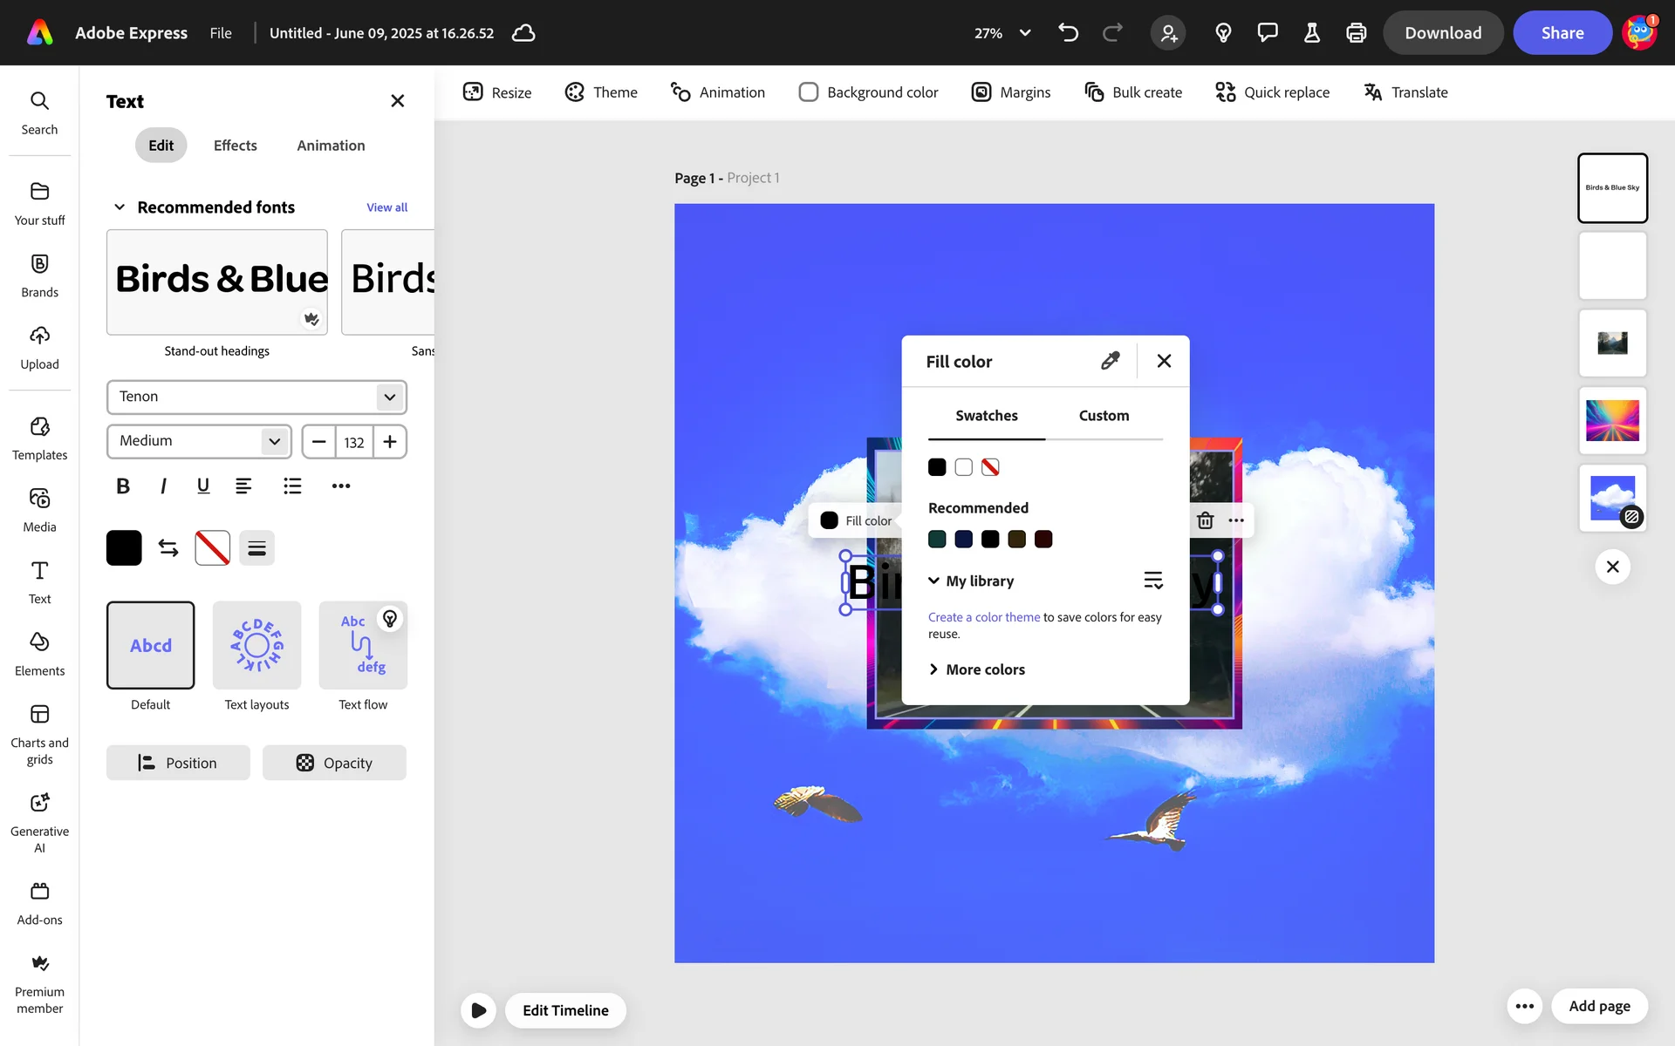Click the Create a color theme link

pyautogui.click(x=983, y=617)
